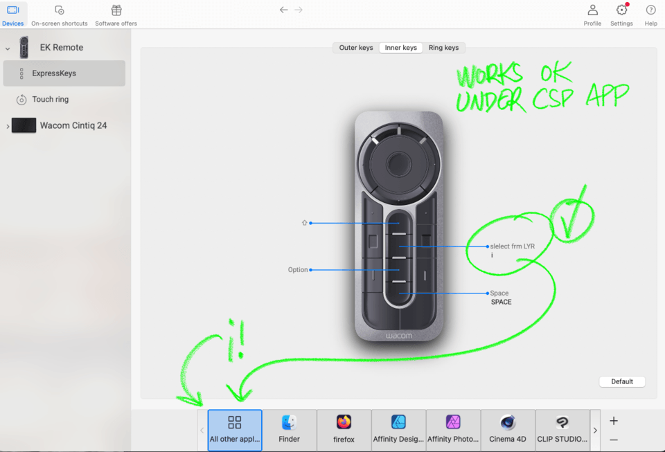Open the Profile page
Image resolution: width=665 pixels, height=452 pixels.
[x=592, y=15]
